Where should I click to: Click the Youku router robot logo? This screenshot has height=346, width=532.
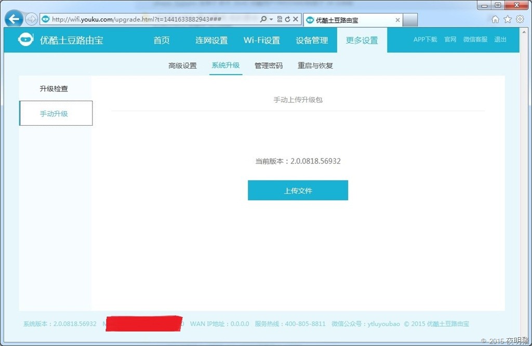[25, 40]
